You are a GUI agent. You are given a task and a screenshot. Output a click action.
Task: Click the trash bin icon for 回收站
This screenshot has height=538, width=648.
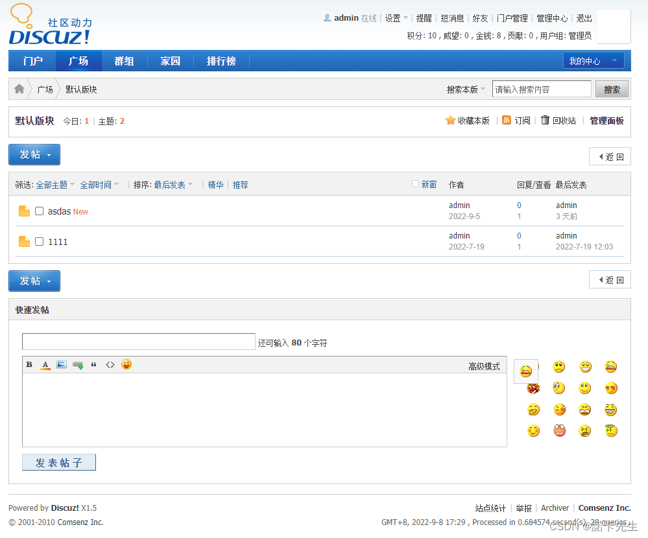[545, 120]
